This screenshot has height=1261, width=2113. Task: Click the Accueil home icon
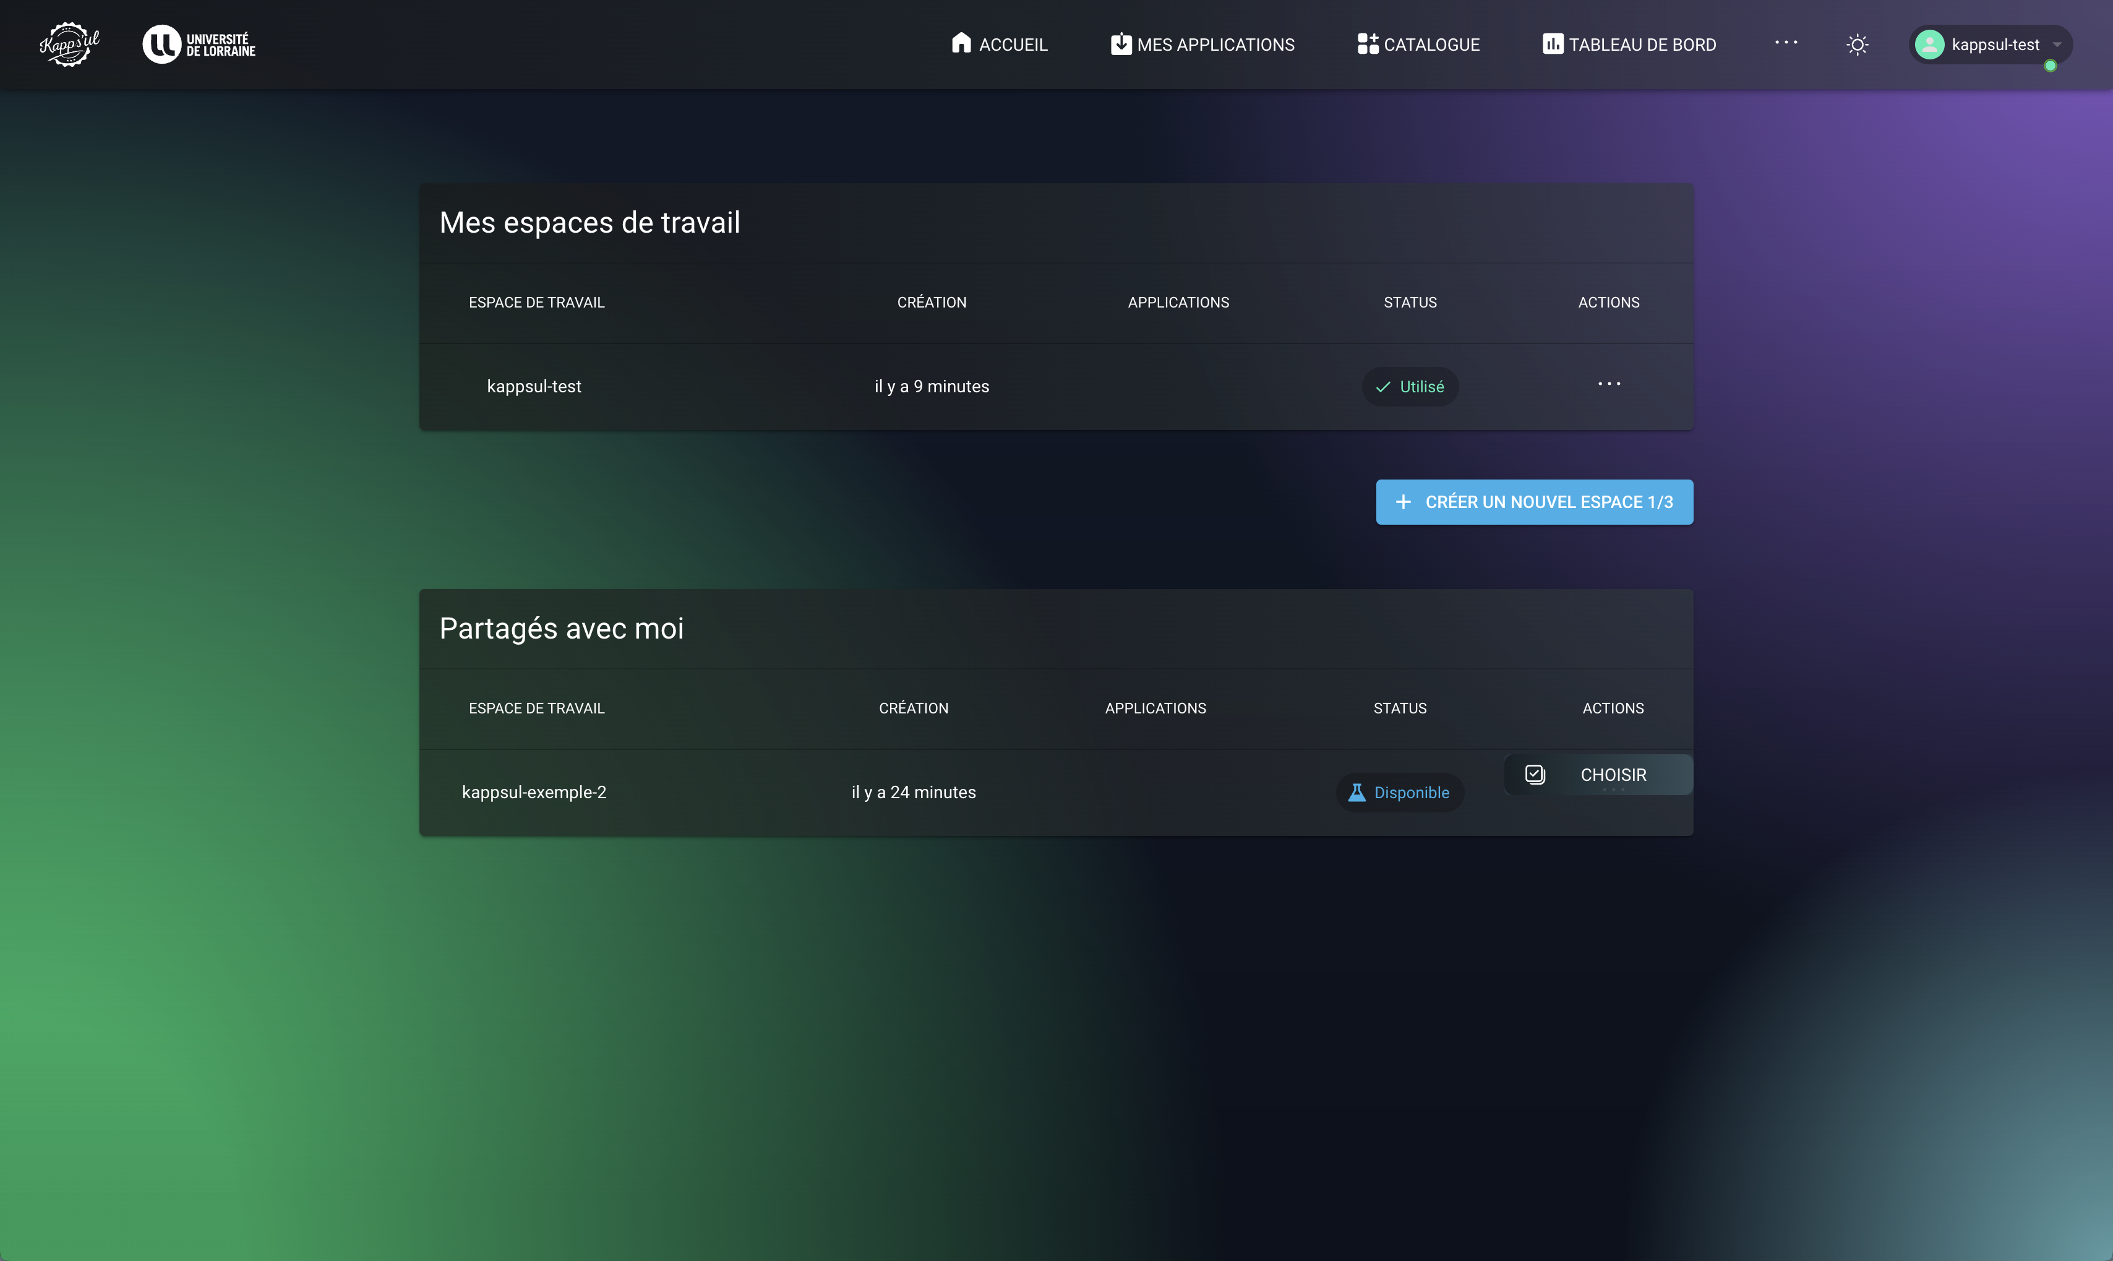pyautogui.click(x=961, y=43)
